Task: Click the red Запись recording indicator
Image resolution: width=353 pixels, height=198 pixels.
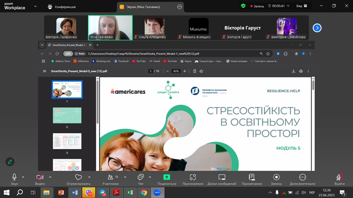Action: pos(257,6)
